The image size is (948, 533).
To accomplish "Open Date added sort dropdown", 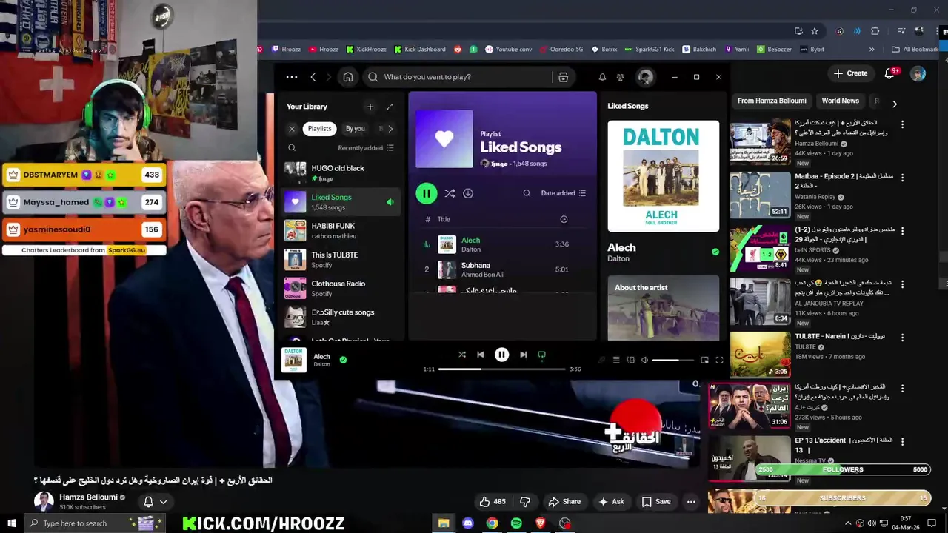I will click(x=564, y=193).
